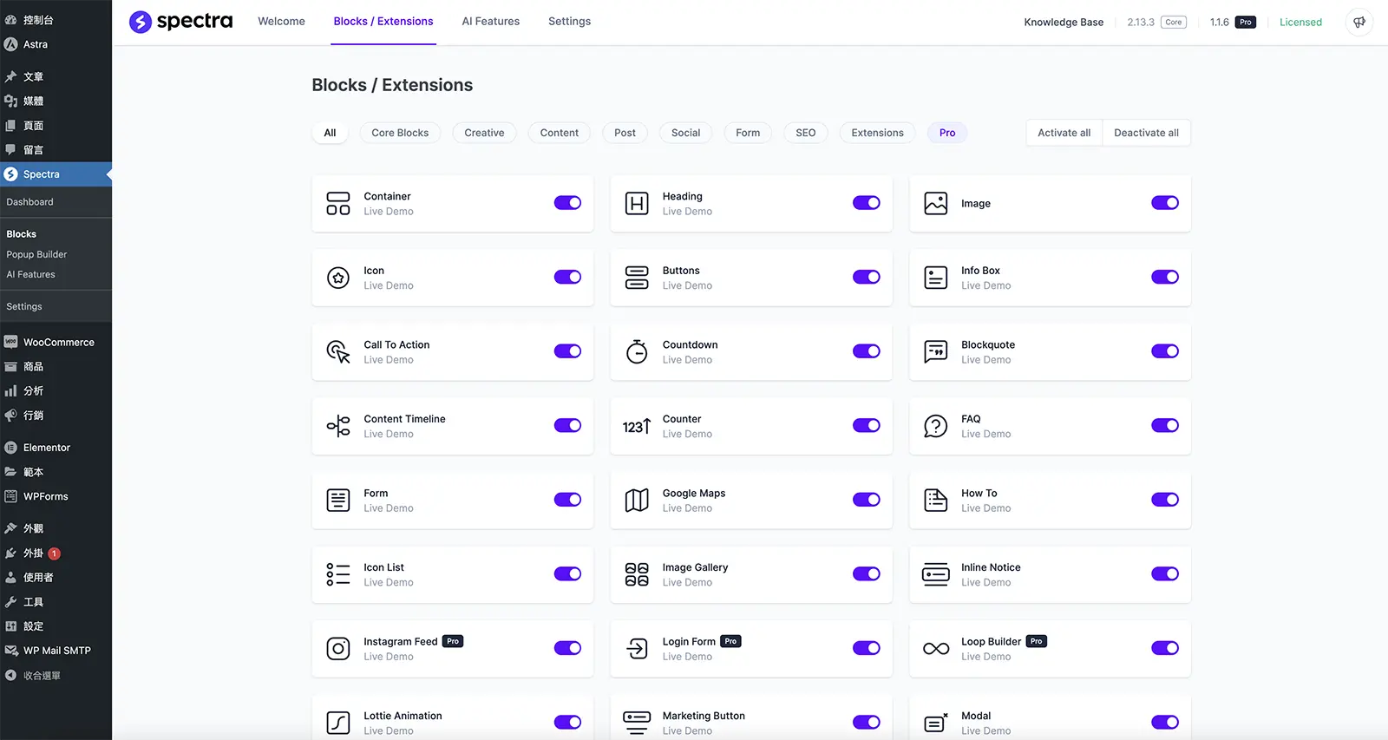Click the Activate all button
1388x740 pixels.
[1064, 133]
